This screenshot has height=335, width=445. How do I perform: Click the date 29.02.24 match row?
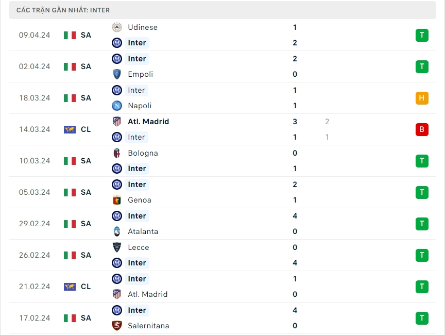click(x=35, y=224)
